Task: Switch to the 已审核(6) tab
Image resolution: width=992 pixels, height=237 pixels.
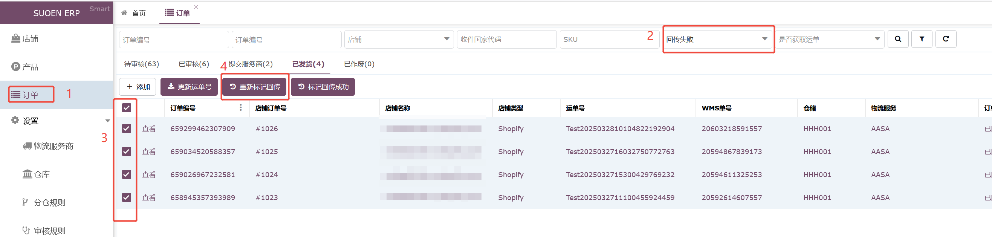Action: pos(194,64)
